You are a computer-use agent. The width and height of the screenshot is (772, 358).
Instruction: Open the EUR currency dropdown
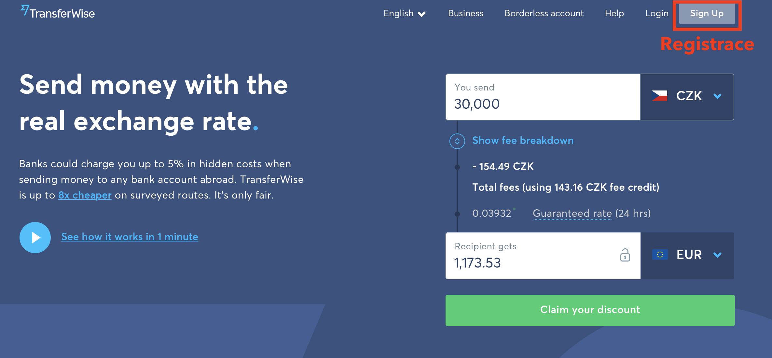(687, 256)
